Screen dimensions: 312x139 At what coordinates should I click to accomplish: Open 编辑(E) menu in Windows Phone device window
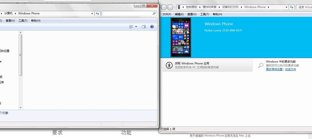pyautogui.click(x=179, y=14)
